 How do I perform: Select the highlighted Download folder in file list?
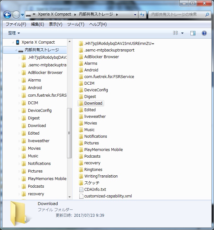click(91, 103)
